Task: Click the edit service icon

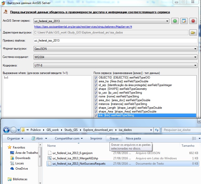Action: coord(184,21)
